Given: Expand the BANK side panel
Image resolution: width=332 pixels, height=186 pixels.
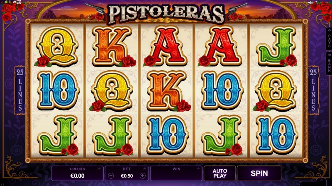Looking at the screenshot, I should click(x=329, y=64).
